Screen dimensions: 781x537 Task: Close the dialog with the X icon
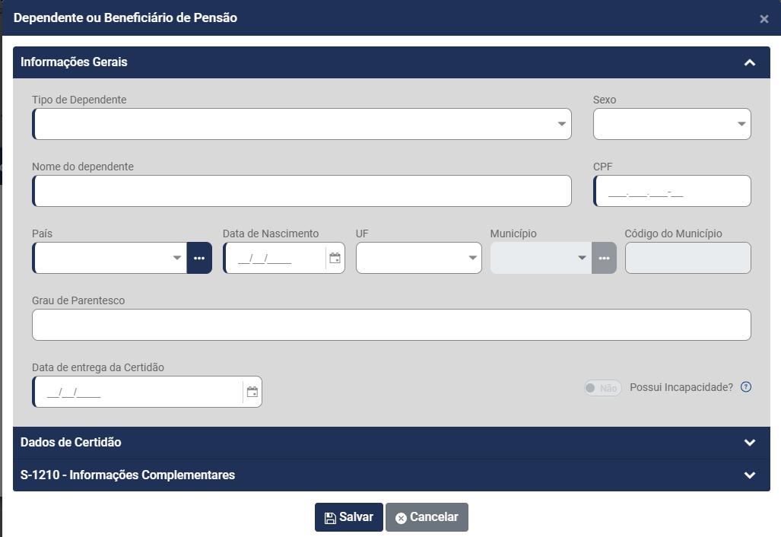764,19
